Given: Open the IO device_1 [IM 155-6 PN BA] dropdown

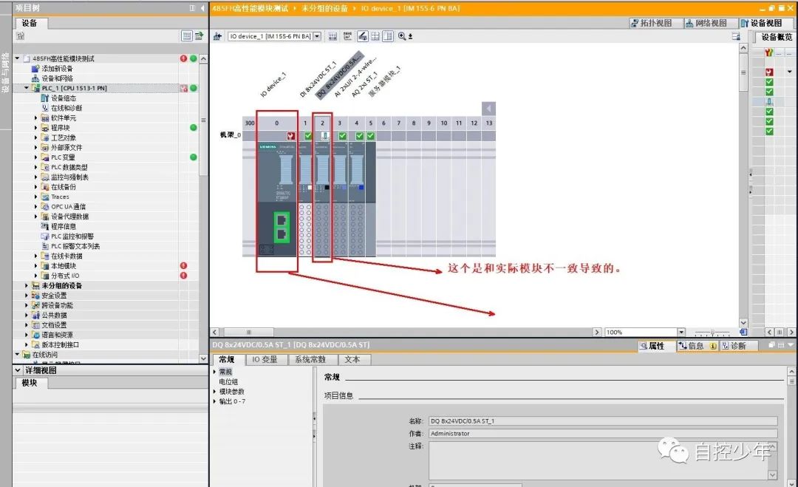Looking at the screenshot, I should click(319, 36).
